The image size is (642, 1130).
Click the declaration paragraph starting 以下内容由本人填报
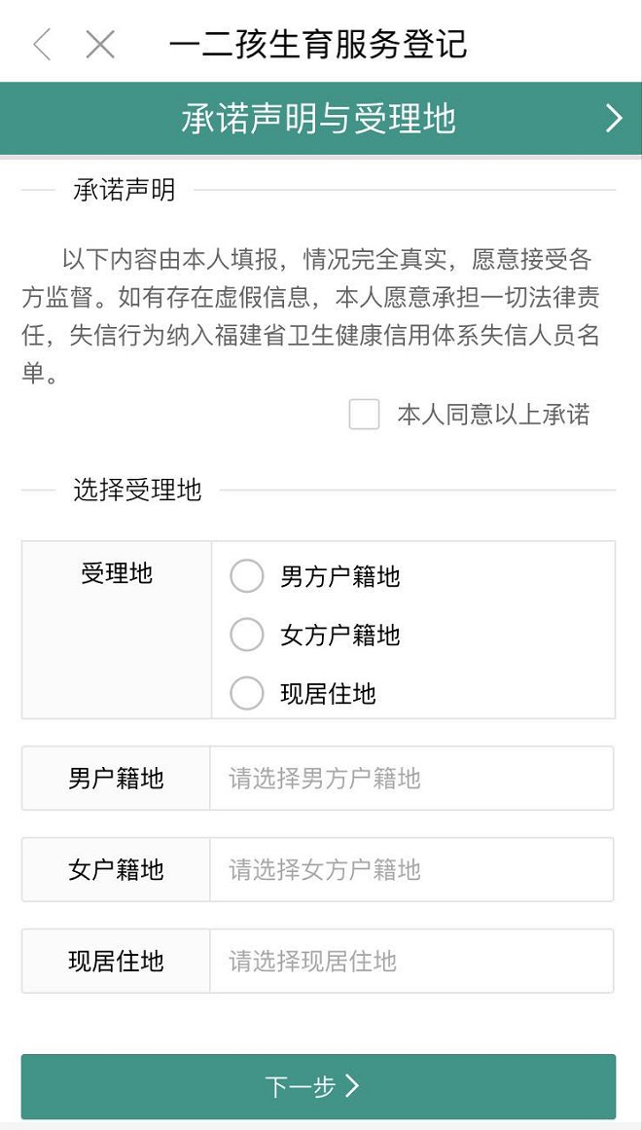click(x=311, y=316)
